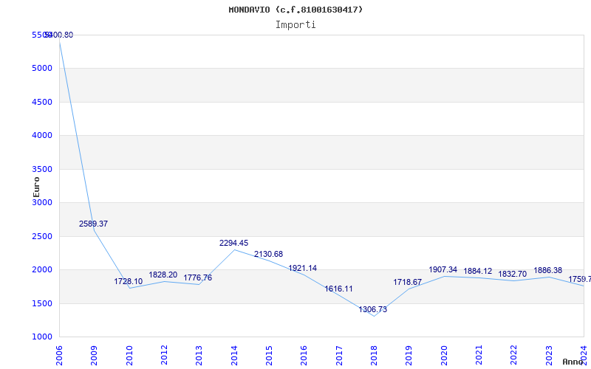Click the x-axis year 2010
This screenshot has height=369, width=591.
click(x=129, y=356)
